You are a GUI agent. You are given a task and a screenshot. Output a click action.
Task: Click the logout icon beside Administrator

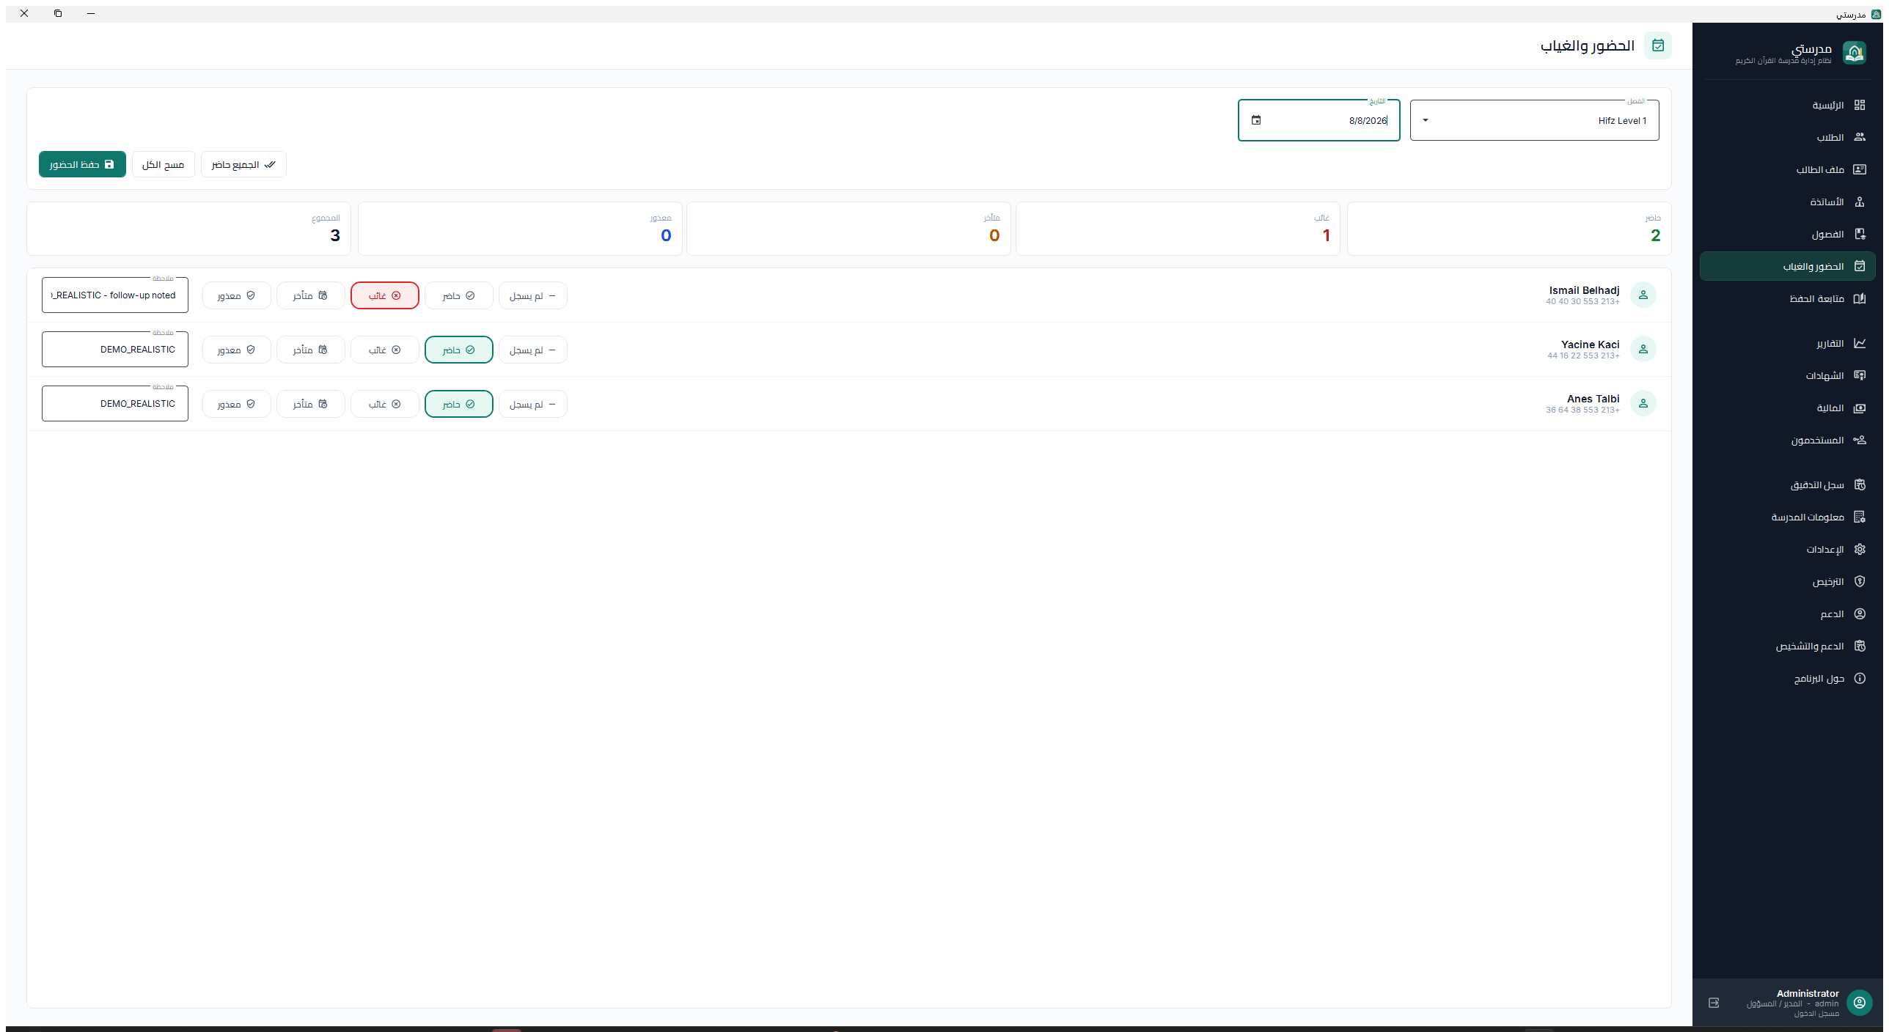(1714, 1003)
